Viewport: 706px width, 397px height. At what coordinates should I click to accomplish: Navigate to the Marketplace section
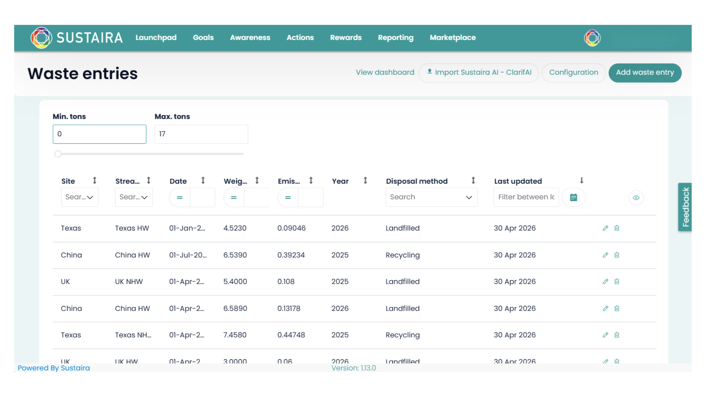[x=453, y=37]
